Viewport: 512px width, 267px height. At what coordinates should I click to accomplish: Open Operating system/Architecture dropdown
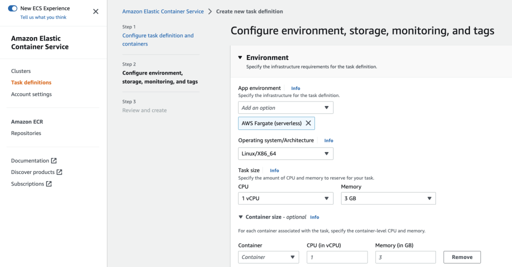(285, 154)
